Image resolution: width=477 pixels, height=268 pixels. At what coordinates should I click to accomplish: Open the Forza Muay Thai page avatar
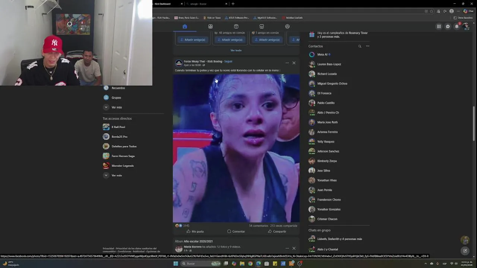tap(179, 63)
